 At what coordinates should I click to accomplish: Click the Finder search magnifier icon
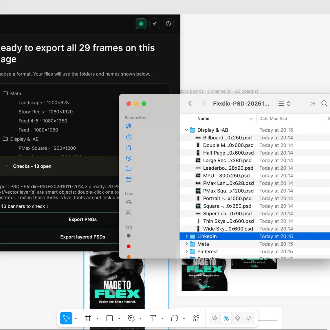pos(324,103)
